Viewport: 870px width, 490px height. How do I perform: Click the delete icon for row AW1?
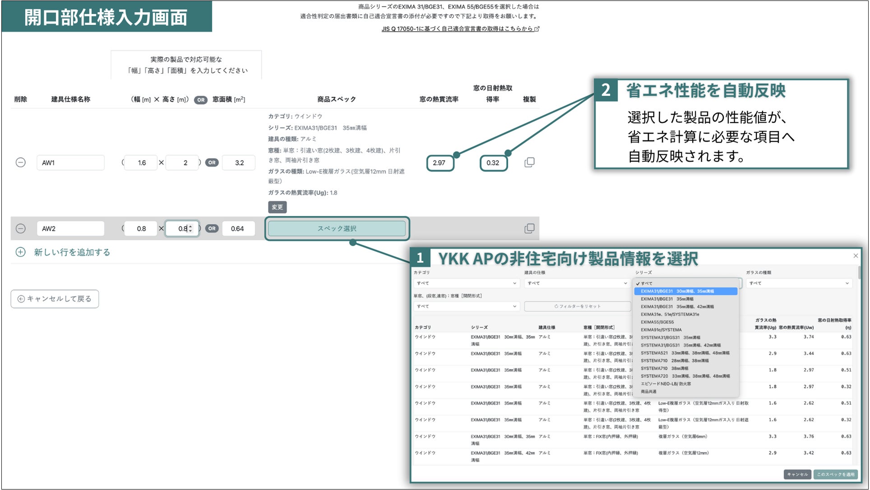pyautogui.click(x=21, y=163)
